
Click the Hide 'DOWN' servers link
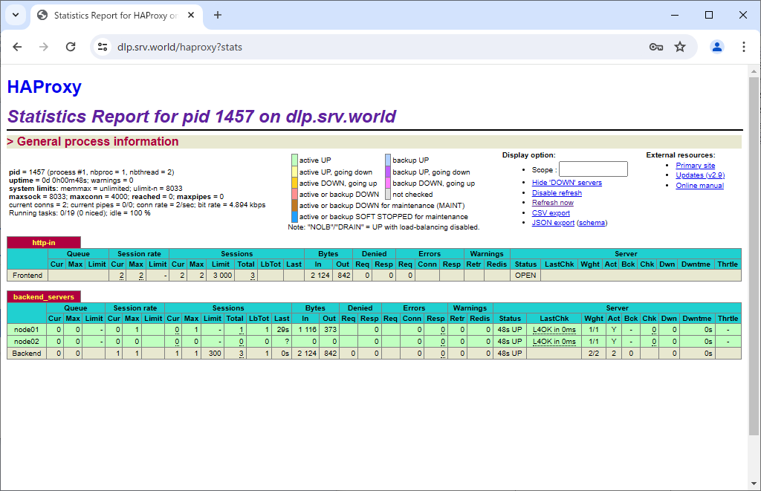coord(567,183)
